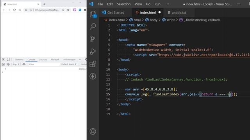Switch to the untitle.txt tab

pyautogui.click(x=179, y=12)
